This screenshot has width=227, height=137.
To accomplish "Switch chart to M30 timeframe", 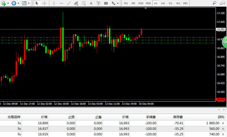I will point(148,3).
